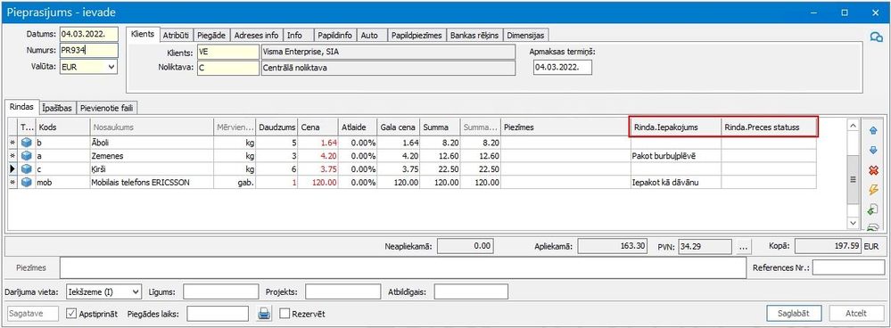Click the cell 'Iepakot kā dāvānu'
Image resolution: width=891 pixels, height=328 pixels.
676,182
